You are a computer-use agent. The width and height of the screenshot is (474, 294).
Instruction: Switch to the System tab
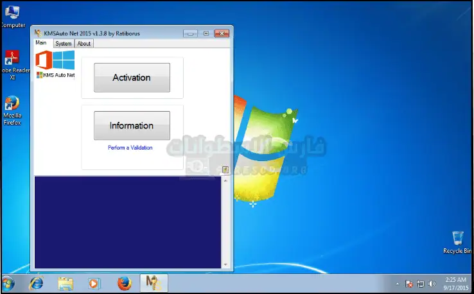[63, 44]
